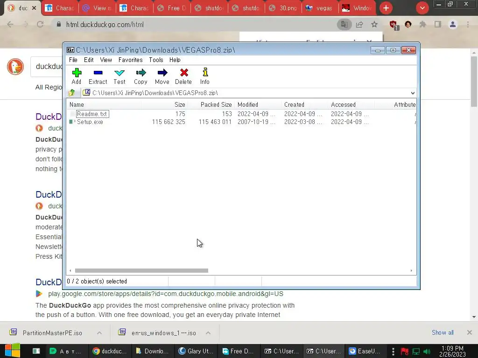Toggle Chrome side panel icon
Screen dimensions: 478x358
(438, 24)
